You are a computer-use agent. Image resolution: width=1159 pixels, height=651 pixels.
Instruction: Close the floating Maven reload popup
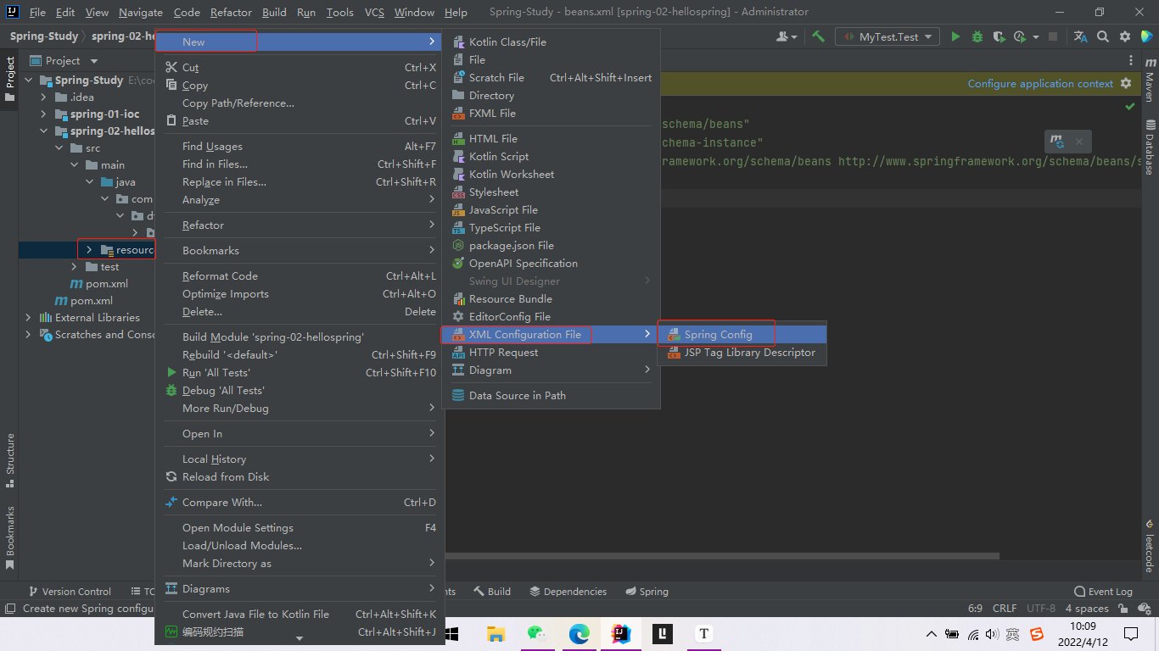point(1079,142)
